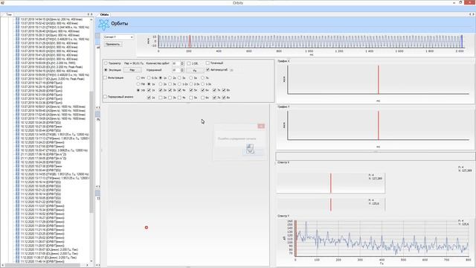Click the red point in the orbit plot
The image size is (476, 268).
pyautogui.click(x=147, y=227)
